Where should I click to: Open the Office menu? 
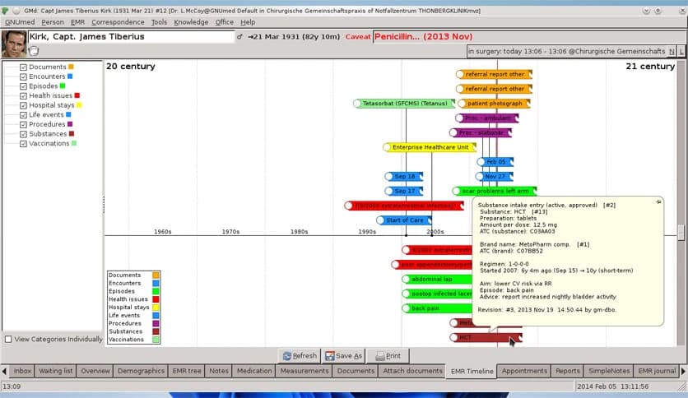point(224,22)
